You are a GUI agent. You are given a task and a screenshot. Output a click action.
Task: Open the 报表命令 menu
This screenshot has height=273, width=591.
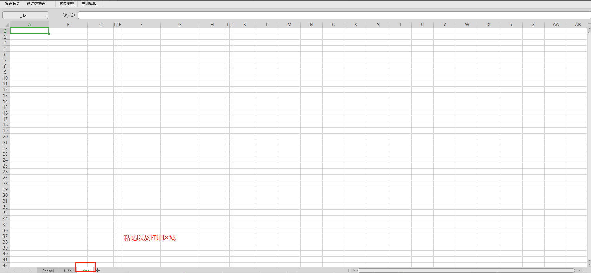click(x=12, y=4)
